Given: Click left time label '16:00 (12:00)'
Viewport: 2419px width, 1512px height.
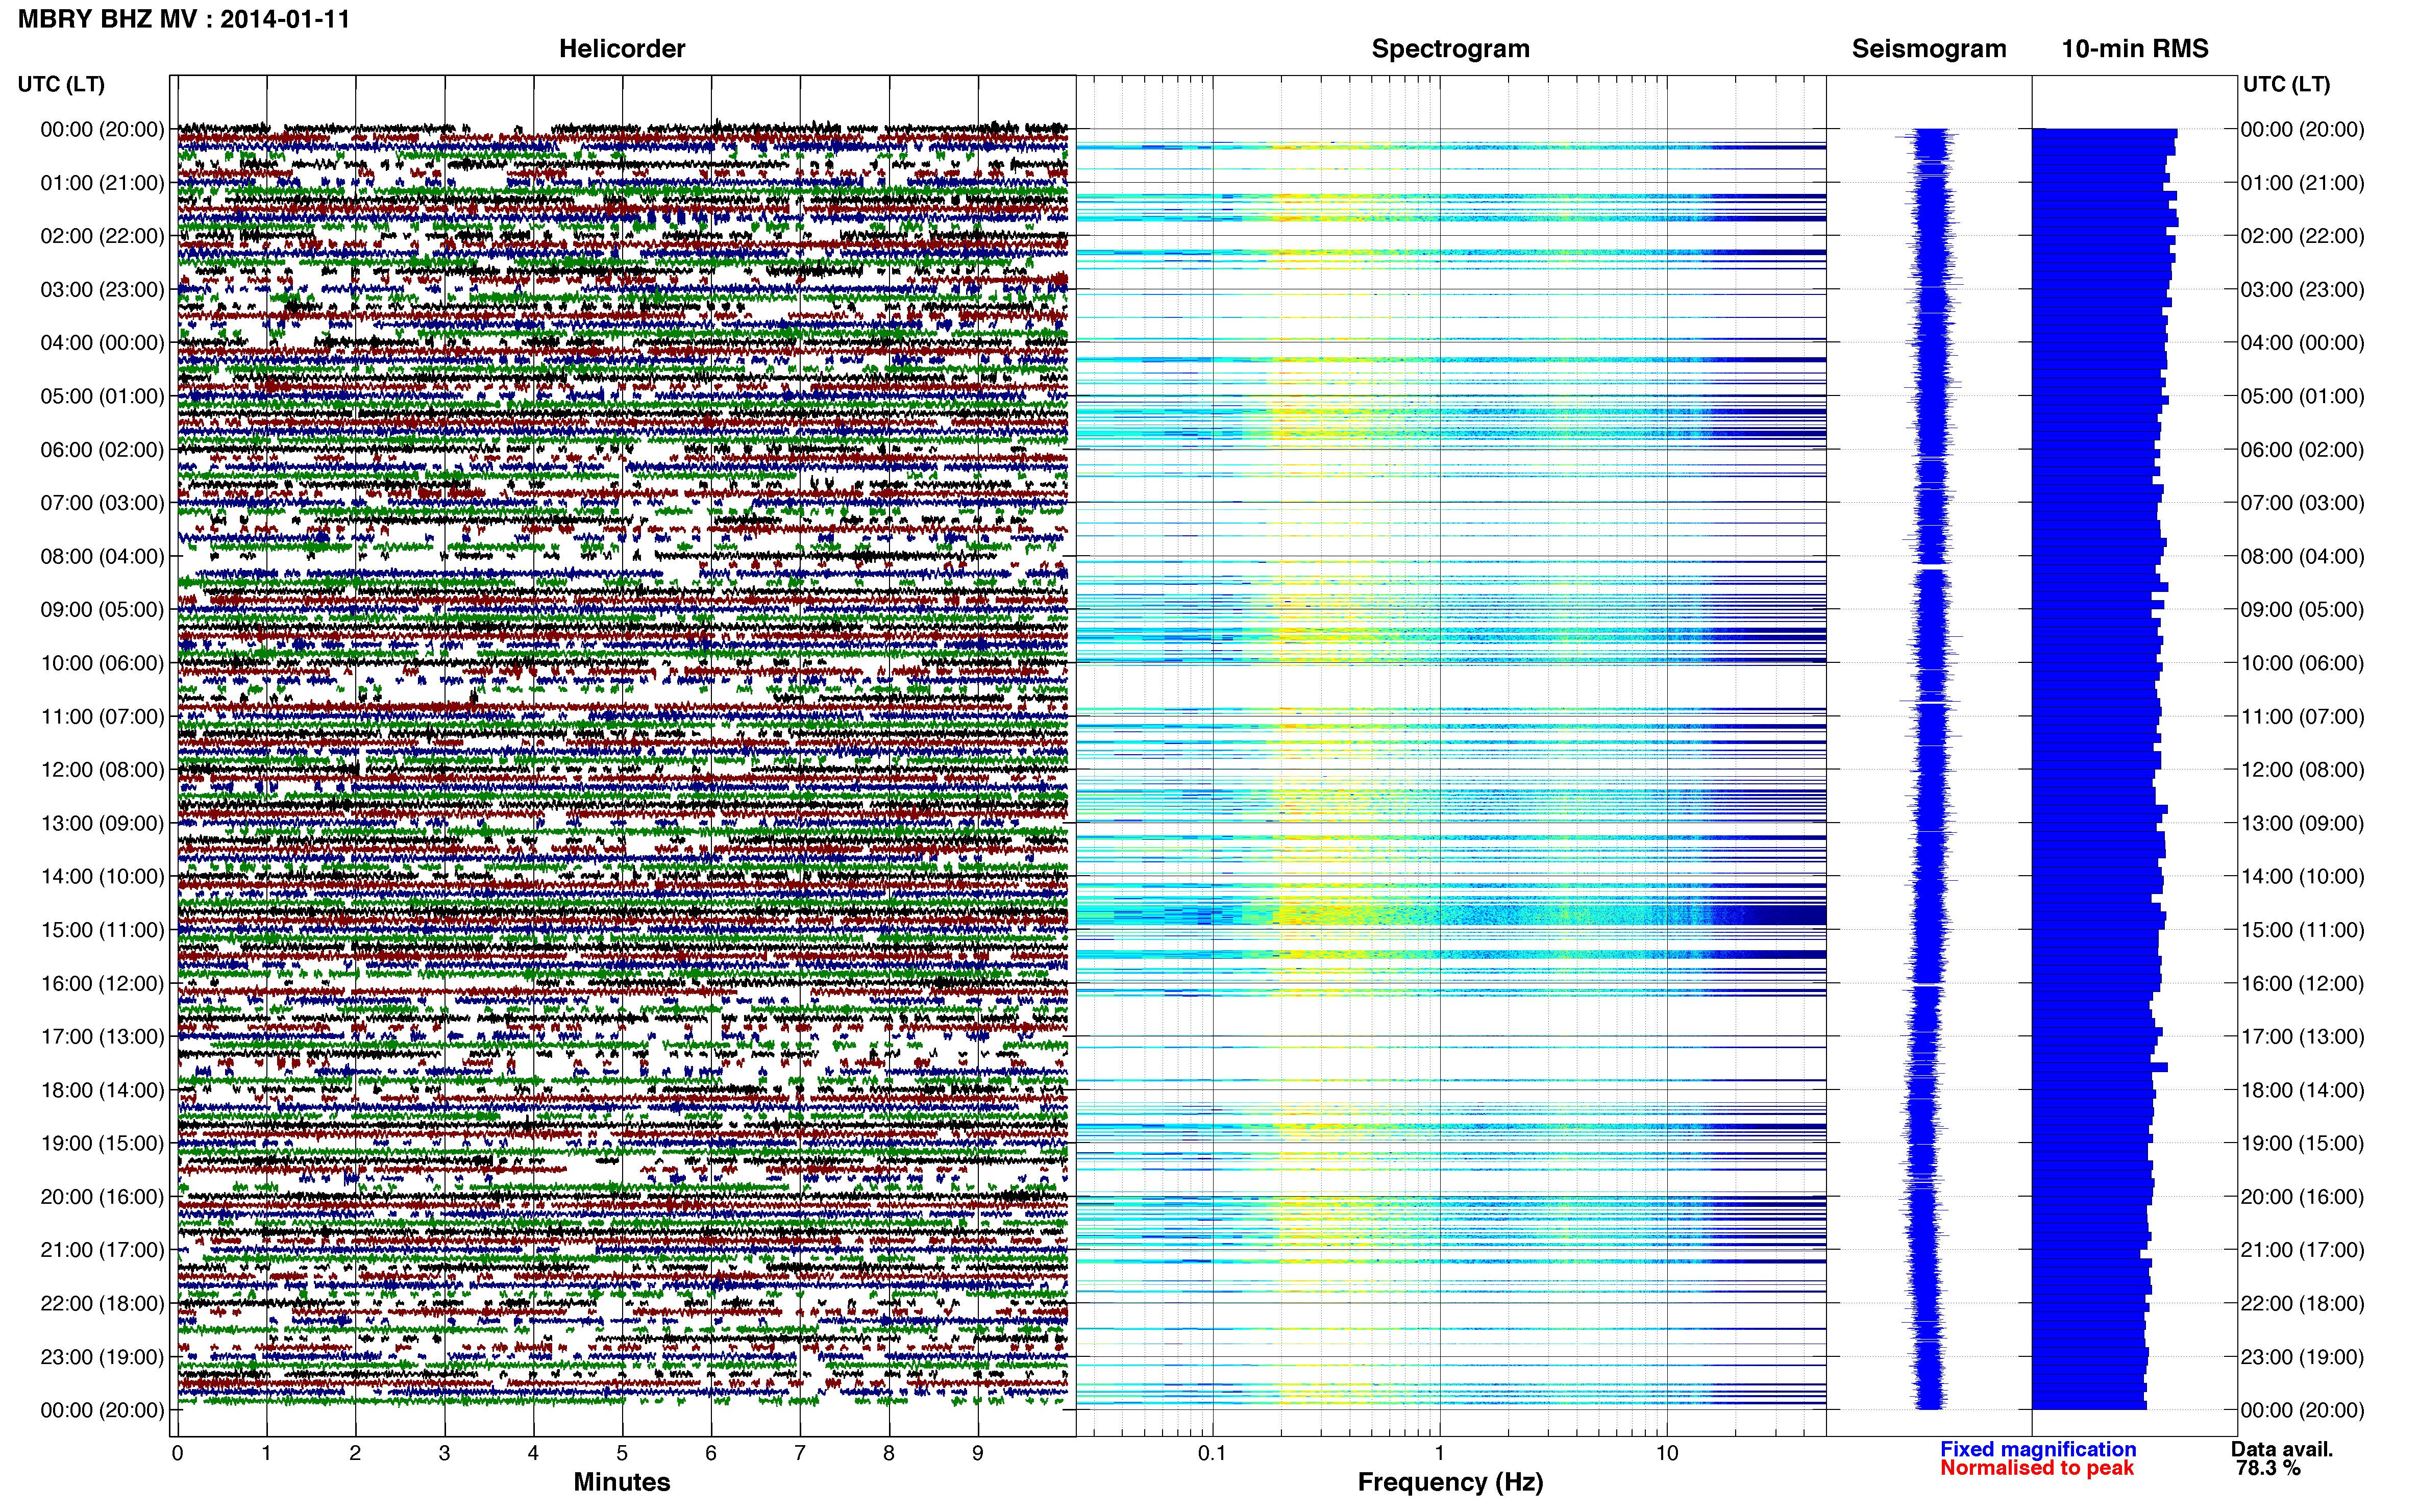Looking at the screenshot, I should pos(102,983).
